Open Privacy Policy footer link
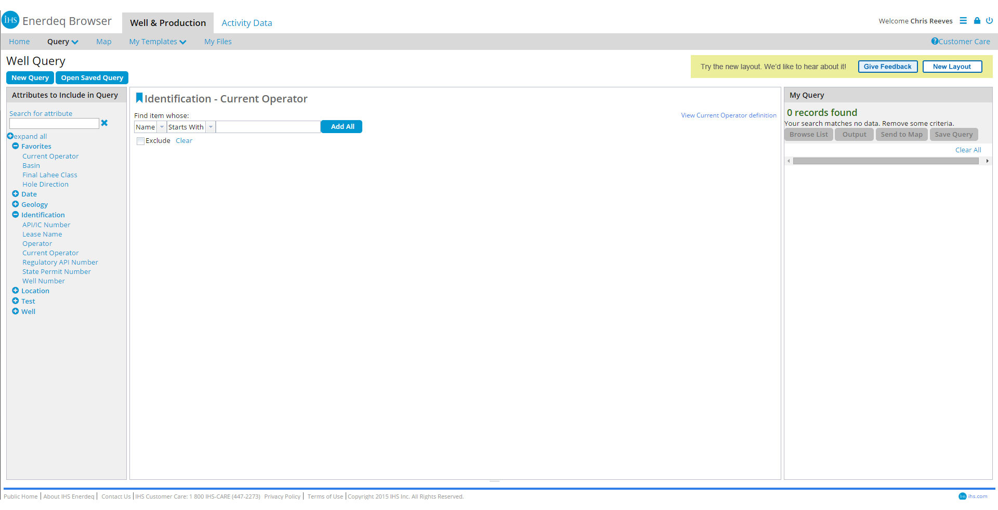Viewport: 998px width, 510px height. [282, 496]
